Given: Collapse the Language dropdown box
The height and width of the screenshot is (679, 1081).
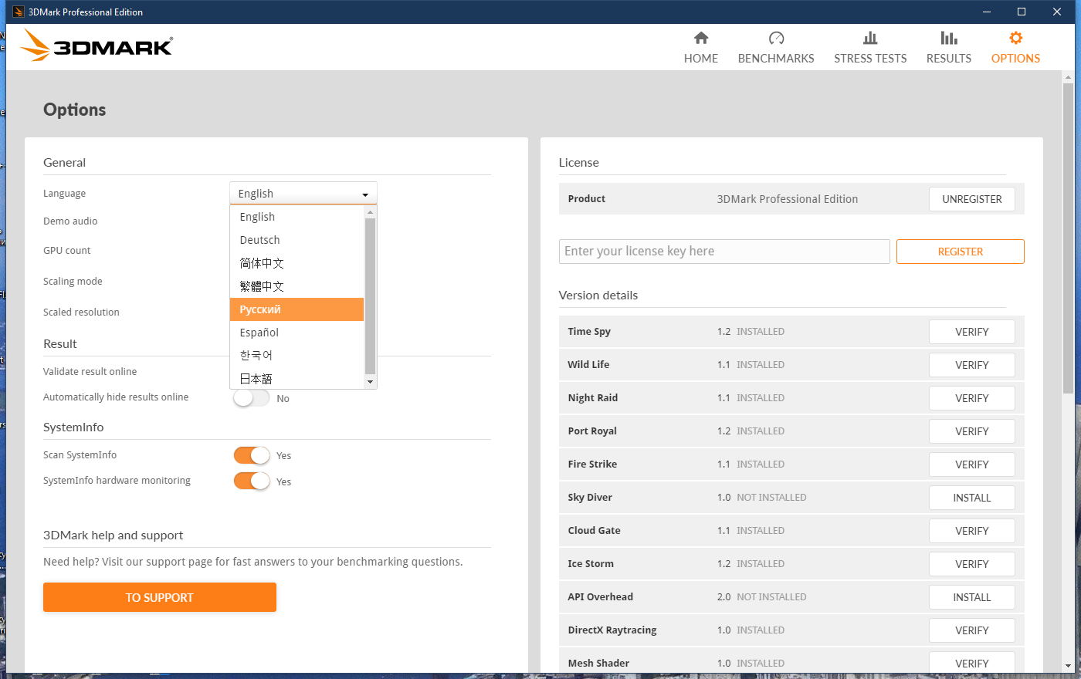Looking at the screenshot, I should [303, 194].
